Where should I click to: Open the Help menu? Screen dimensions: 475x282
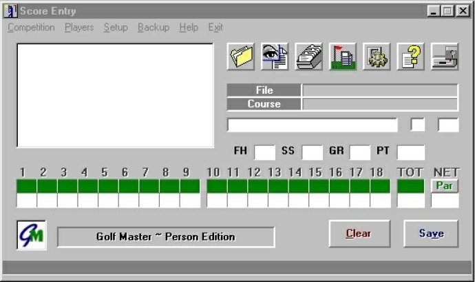[x=189, y=28]
